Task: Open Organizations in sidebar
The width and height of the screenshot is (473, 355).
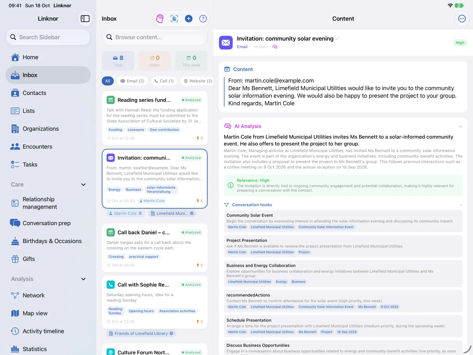Action: pos(48,129)
